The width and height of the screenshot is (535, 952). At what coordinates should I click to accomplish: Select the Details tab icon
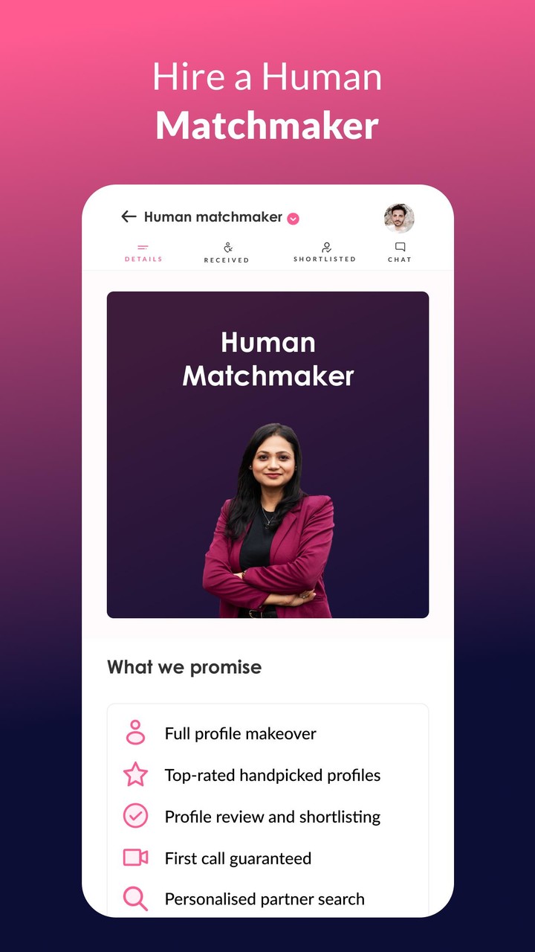[x=143, y=248]
